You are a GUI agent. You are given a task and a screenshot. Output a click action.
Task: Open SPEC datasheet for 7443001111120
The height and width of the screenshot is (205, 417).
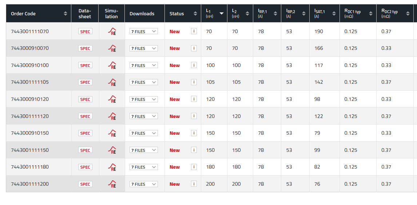point(85,116)
